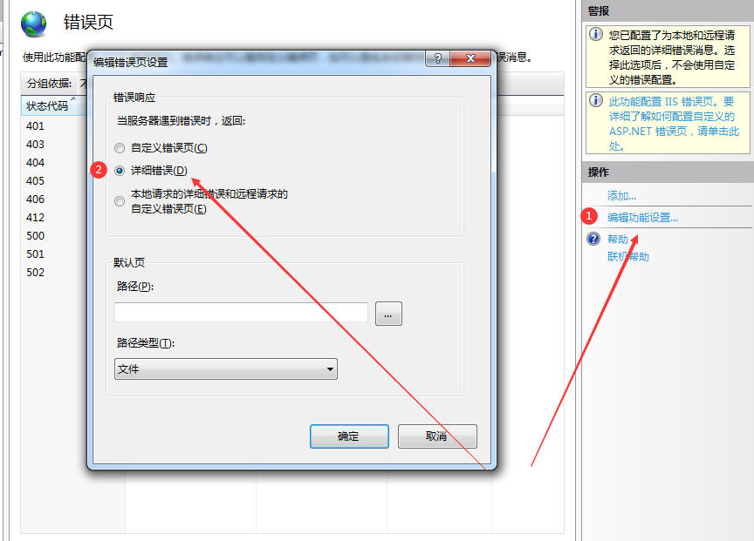Open 编辑功能设置... in the actions pane

click(x=642, y=218)
